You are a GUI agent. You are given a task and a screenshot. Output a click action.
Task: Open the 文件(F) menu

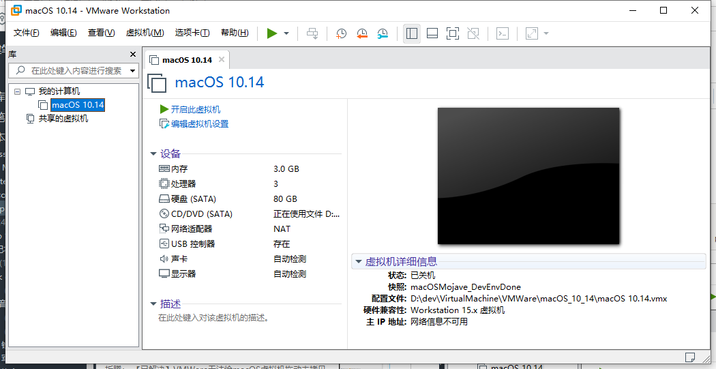[x=27, y=33]
